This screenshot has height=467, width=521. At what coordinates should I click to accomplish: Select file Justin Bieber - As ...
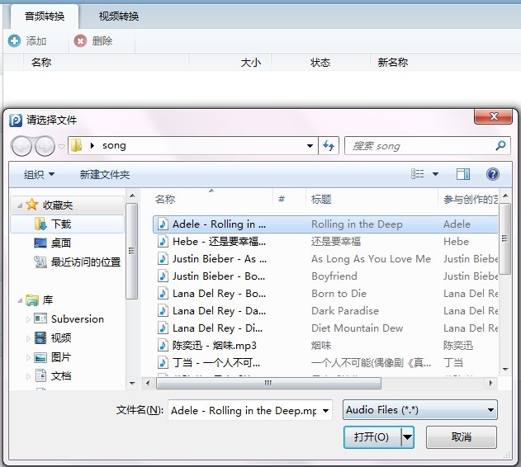(x=220, y=259)
